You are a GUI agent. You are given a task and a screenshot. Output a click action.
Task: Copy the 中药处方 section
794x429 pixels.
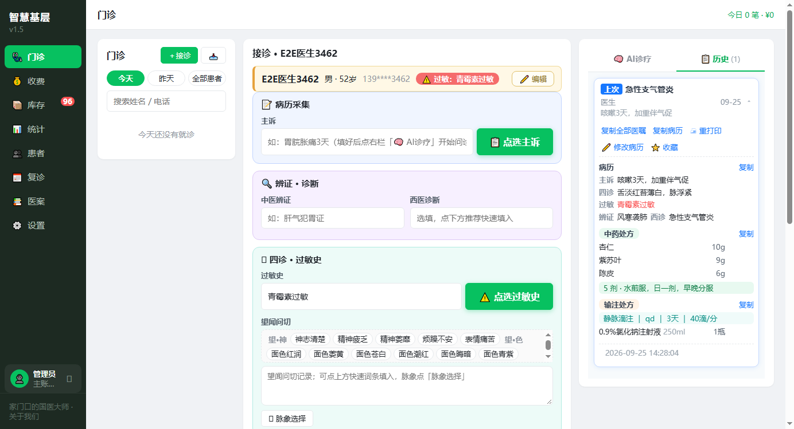pyautogui.click(x=746, y=234)
